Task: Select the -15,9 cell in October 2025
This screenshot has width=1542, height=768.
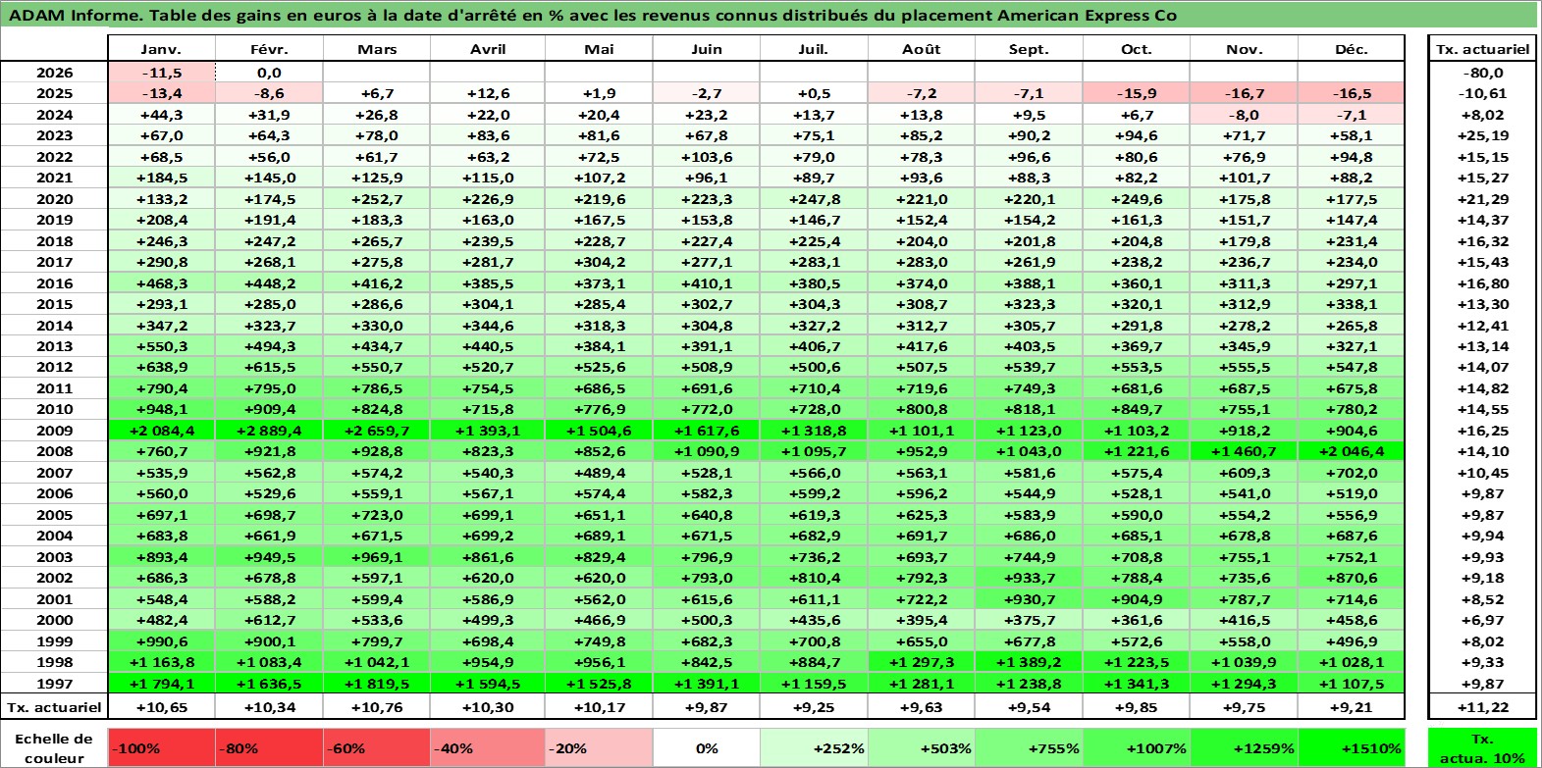Action: [1137, 93]
